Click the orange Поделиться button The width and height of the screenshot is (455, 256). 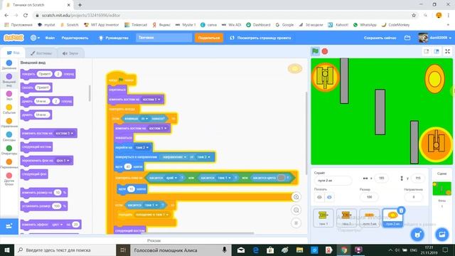[x=209, y=38]
